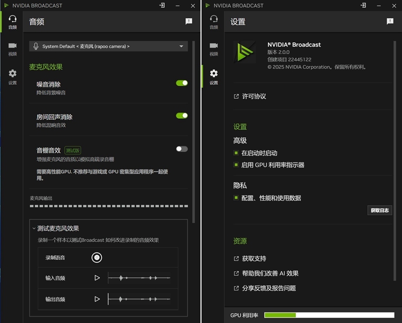
Task: Open the 视频 tab icon in the 音频 window sidebar
Action: coord(13,49)
